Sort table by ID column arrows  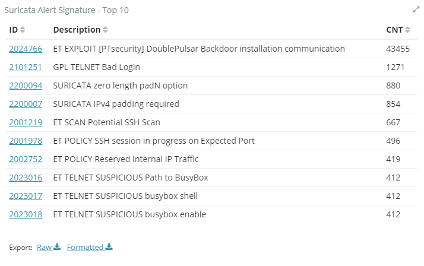23,30
